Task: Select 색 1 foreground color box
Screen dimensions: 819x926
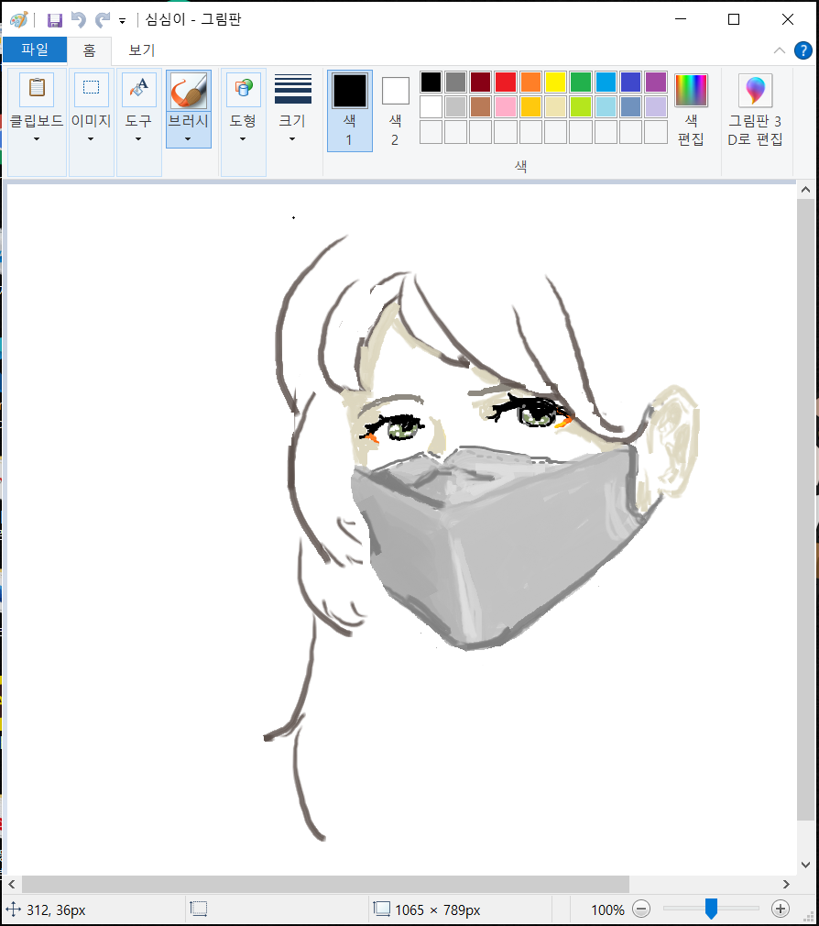Action: [350, 111]
